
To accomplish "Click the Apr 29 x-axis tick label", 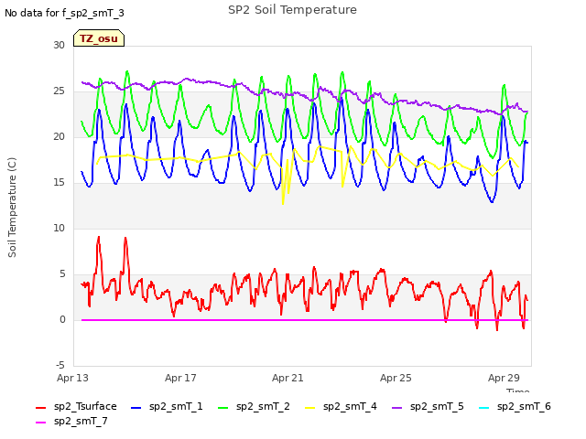I will (504, 378).
